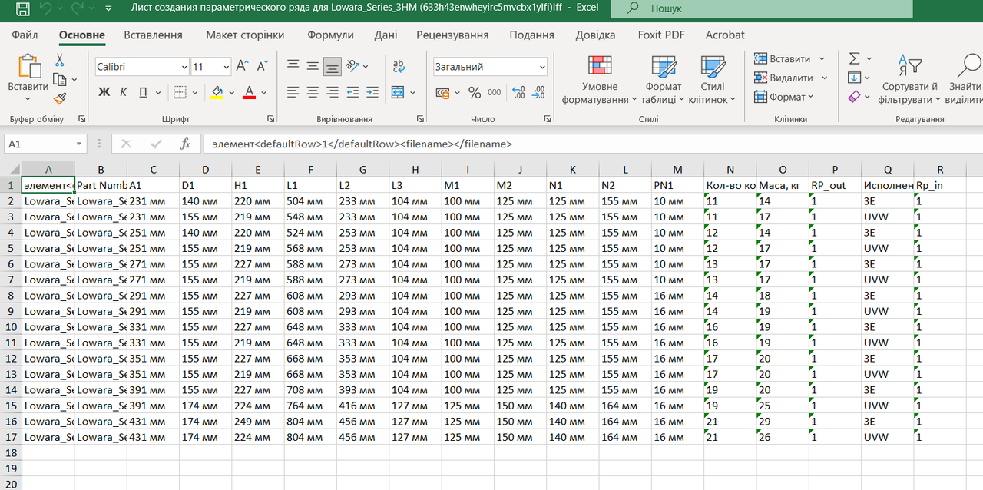
Task: Align text right
Action: click(x=333, y=92)
